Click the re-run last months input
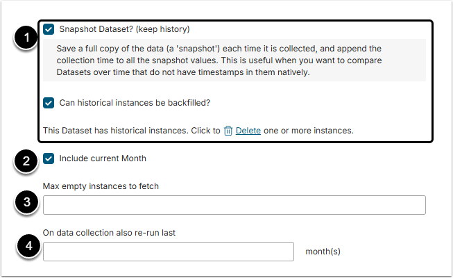Screen dimensions: 453x278 pyautogui.click(x=169, y=252)
